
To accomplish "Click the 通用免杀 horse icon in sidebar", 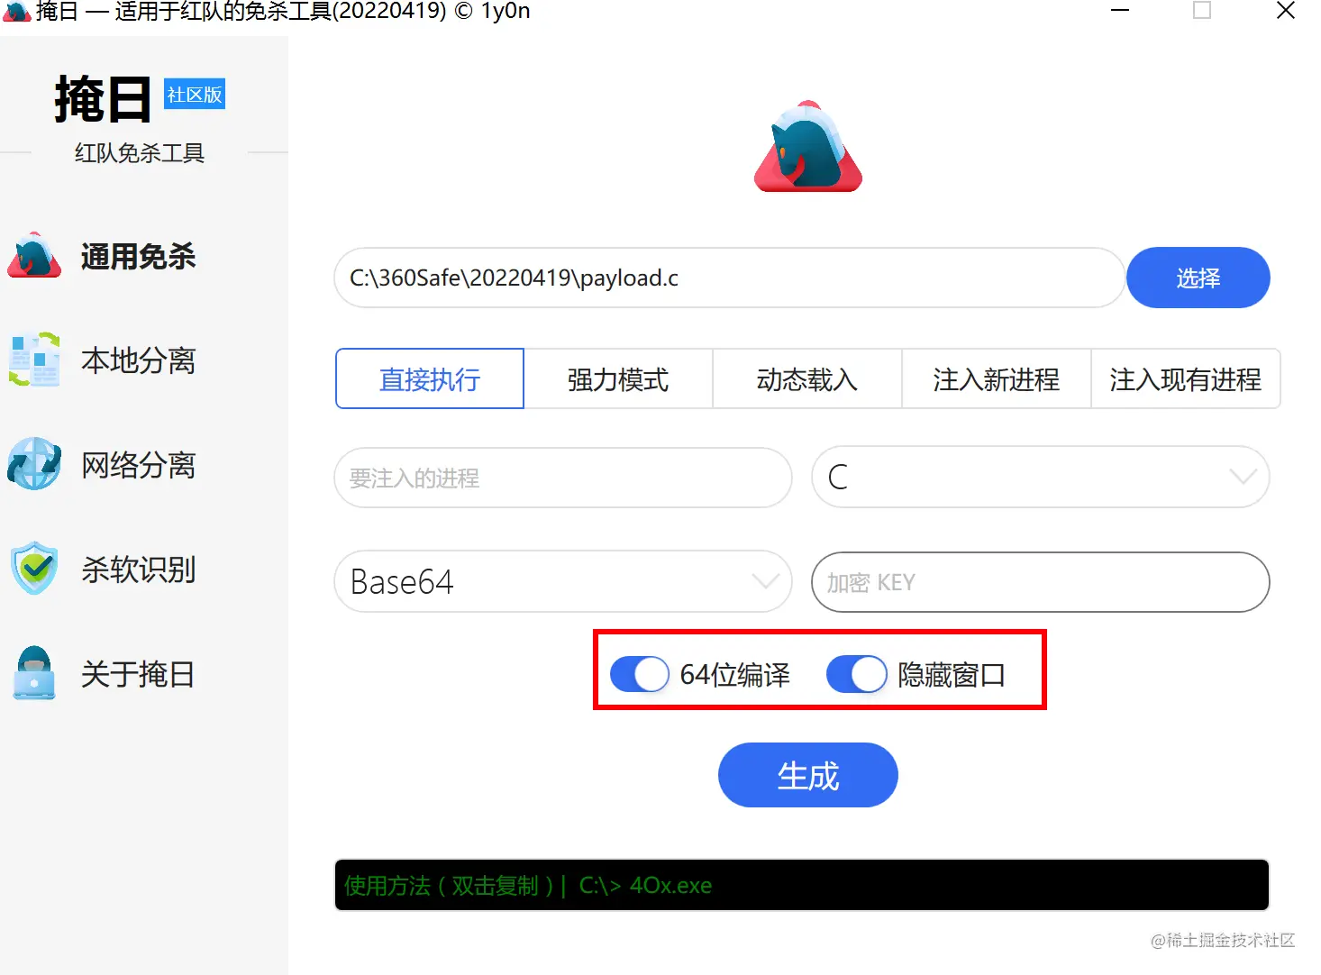I will pyautogui.click(x=34, y=256).
